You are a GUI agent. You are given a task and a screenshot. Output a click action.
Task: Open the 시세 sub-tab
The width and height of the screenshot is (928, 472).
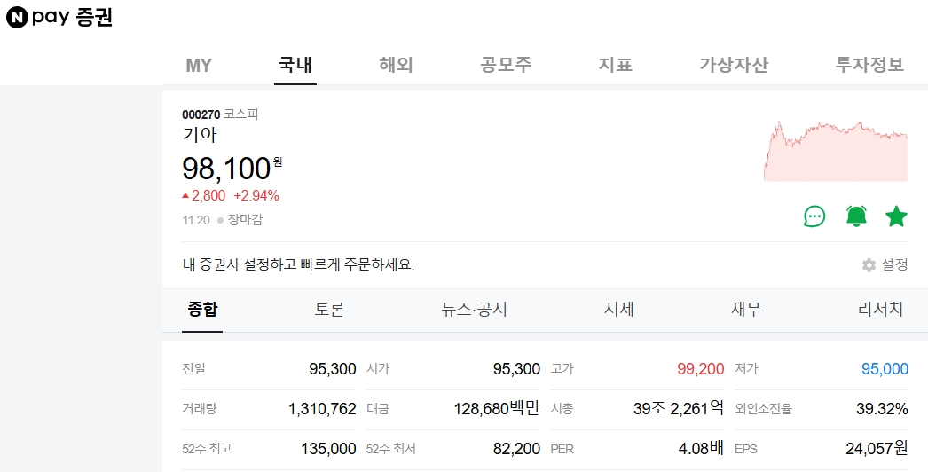[x=618, y=309]
